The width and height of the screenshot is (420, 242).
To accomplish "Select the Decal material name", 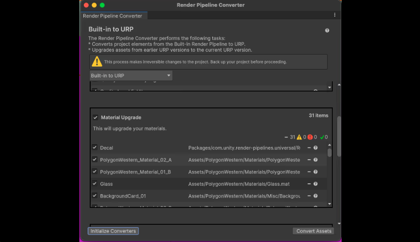I will tap(106, 148).
